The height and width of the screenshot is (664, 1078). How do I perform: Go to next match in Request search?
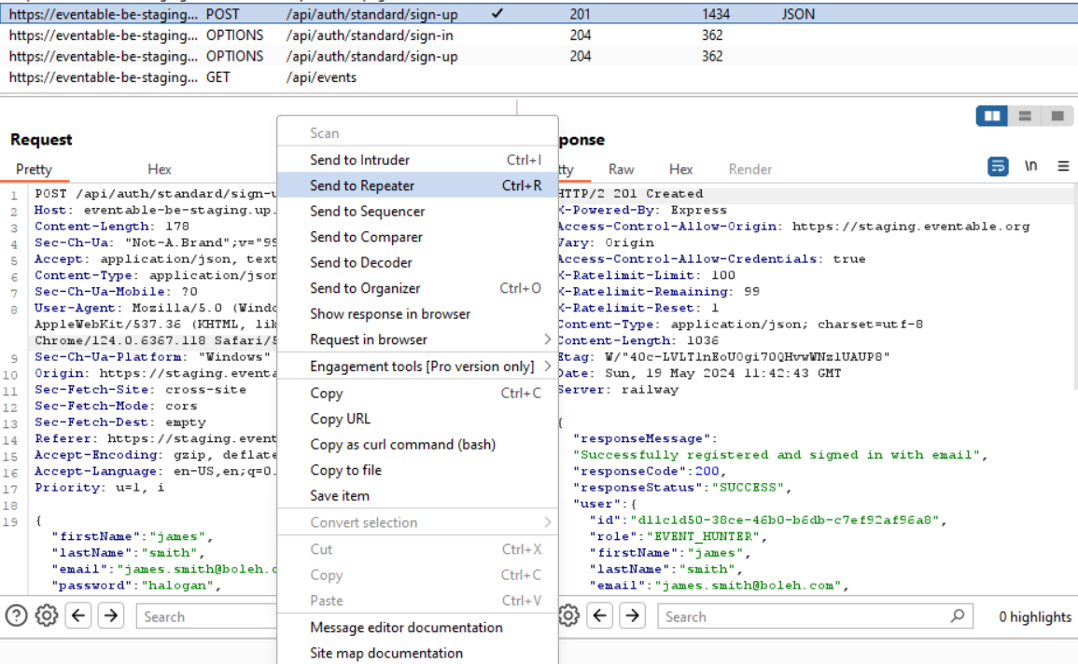tap(111, 616)
